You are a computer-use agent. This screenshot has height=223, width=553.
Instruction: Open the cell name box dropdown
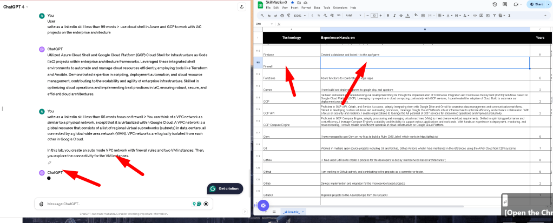[x=273, y=24]
